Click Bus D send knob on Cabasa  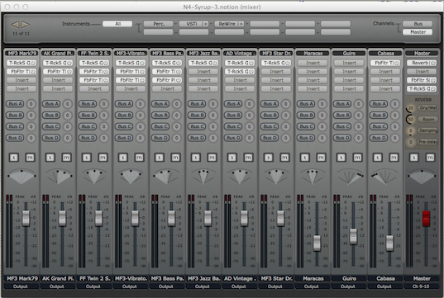coord(394,138)
